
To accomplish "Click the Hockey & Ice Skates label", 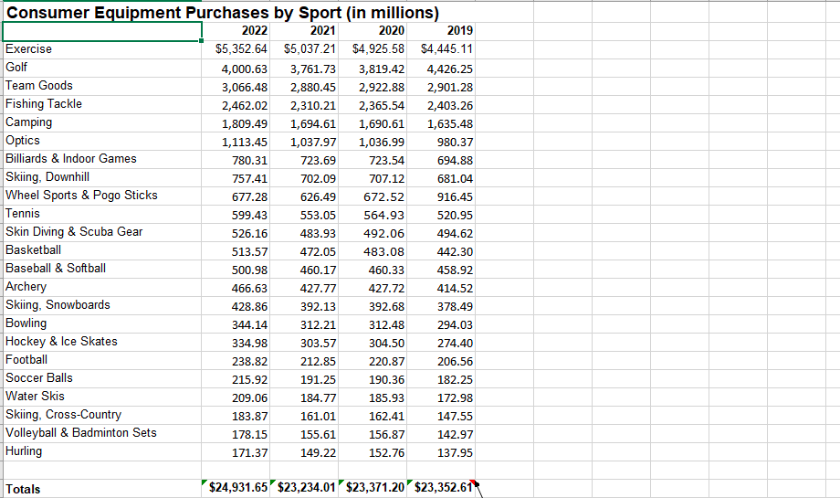I will pos(61,342).
